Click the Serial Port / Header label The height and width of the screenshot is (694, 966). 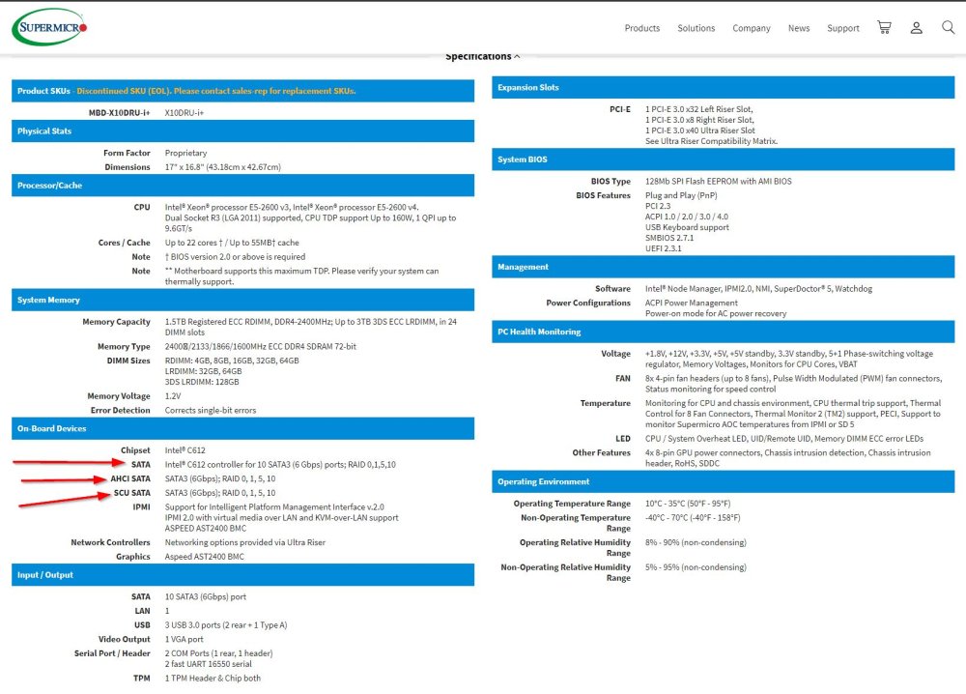(112, 653)
